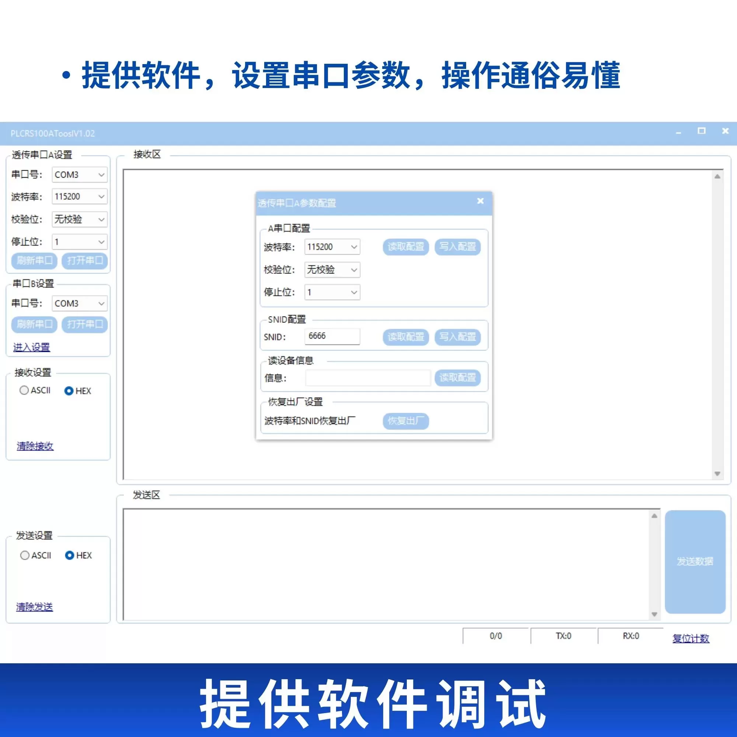Open the 校验位 无校验 dropdown in the left panel

coord(79,219)
